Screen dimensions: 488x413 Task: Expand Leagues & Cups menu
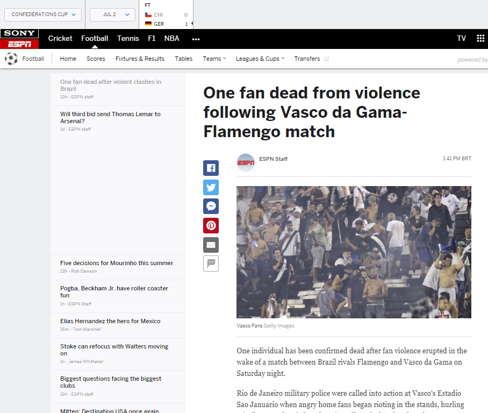pyautogui.click(x=260, y=59)
